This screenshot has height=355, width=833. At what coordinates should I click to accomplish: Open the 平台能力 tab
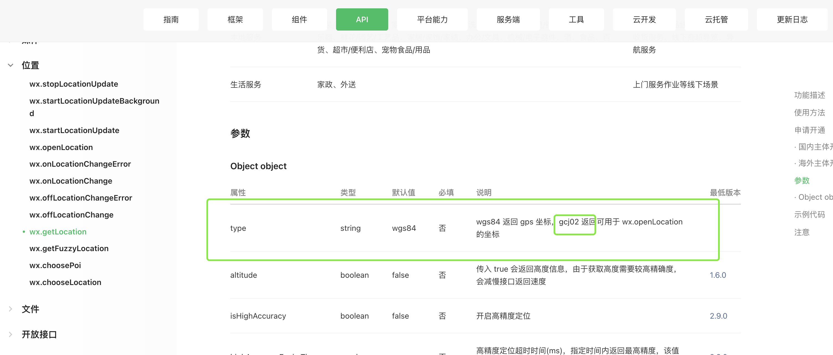(x=432, y=20)
